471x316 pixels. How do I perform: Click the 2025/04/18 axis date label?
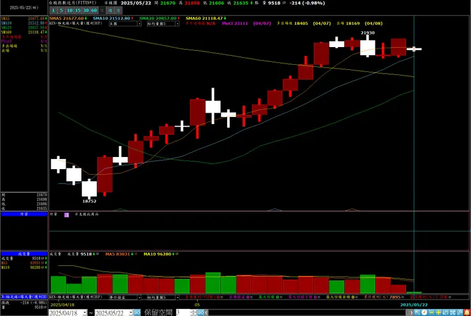(62, 305)
